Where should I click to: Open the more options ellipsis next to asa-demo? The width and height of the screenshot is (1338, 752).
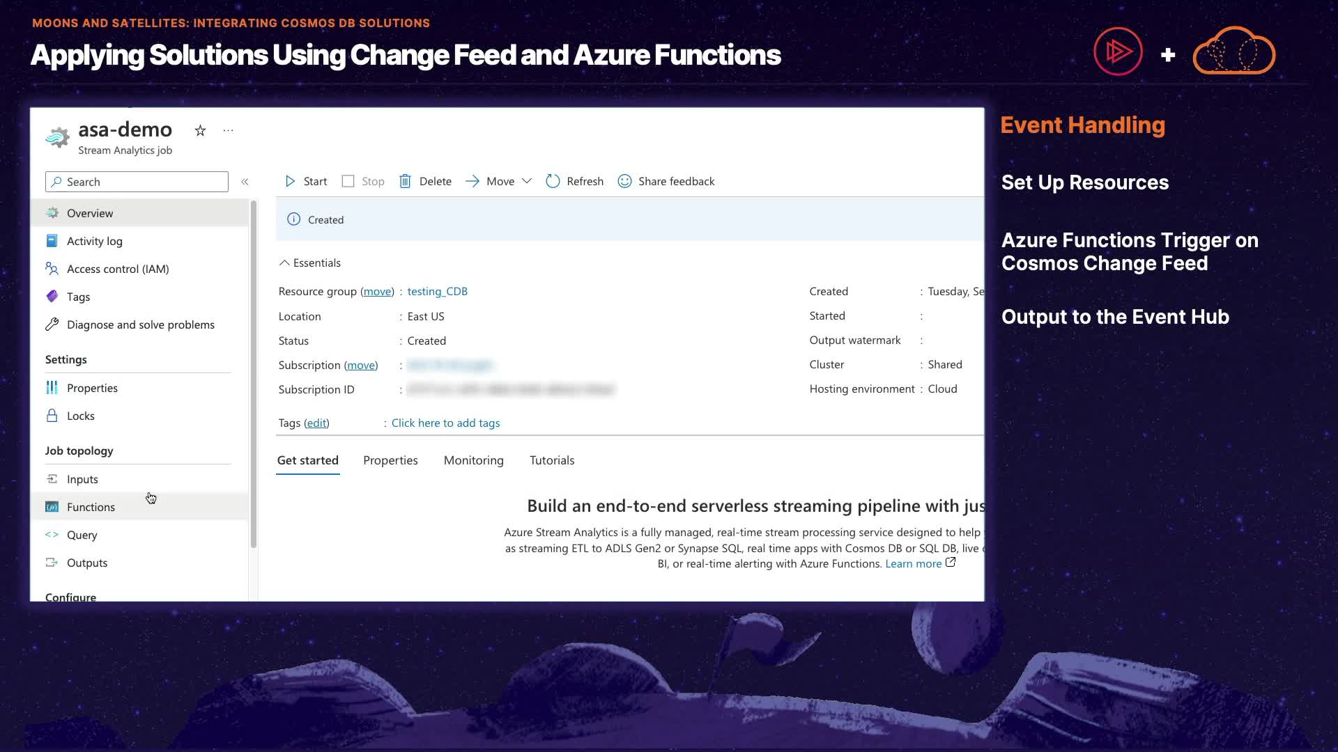click(x=228, y=131)
